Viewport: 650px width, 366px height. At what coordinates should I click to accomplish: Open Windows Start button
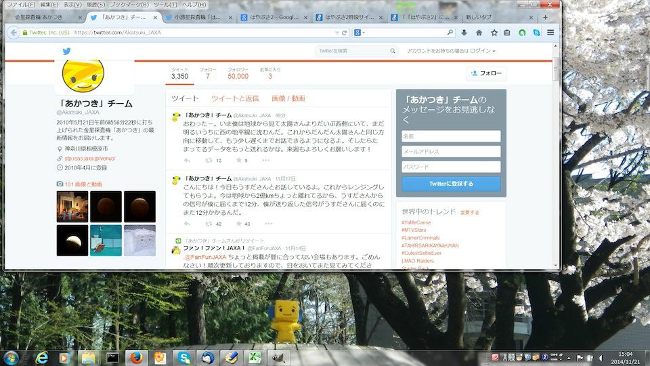pos(11,358)
